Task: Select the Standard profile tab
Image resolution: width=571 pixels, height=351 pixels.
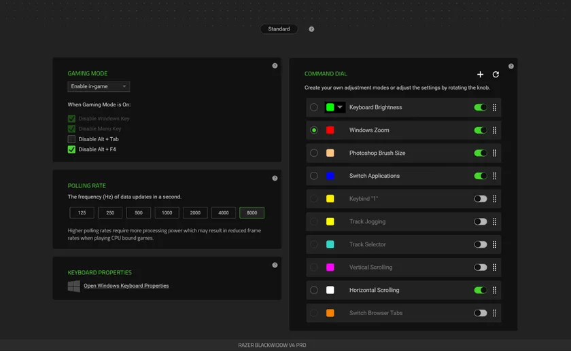Action: 279,29
